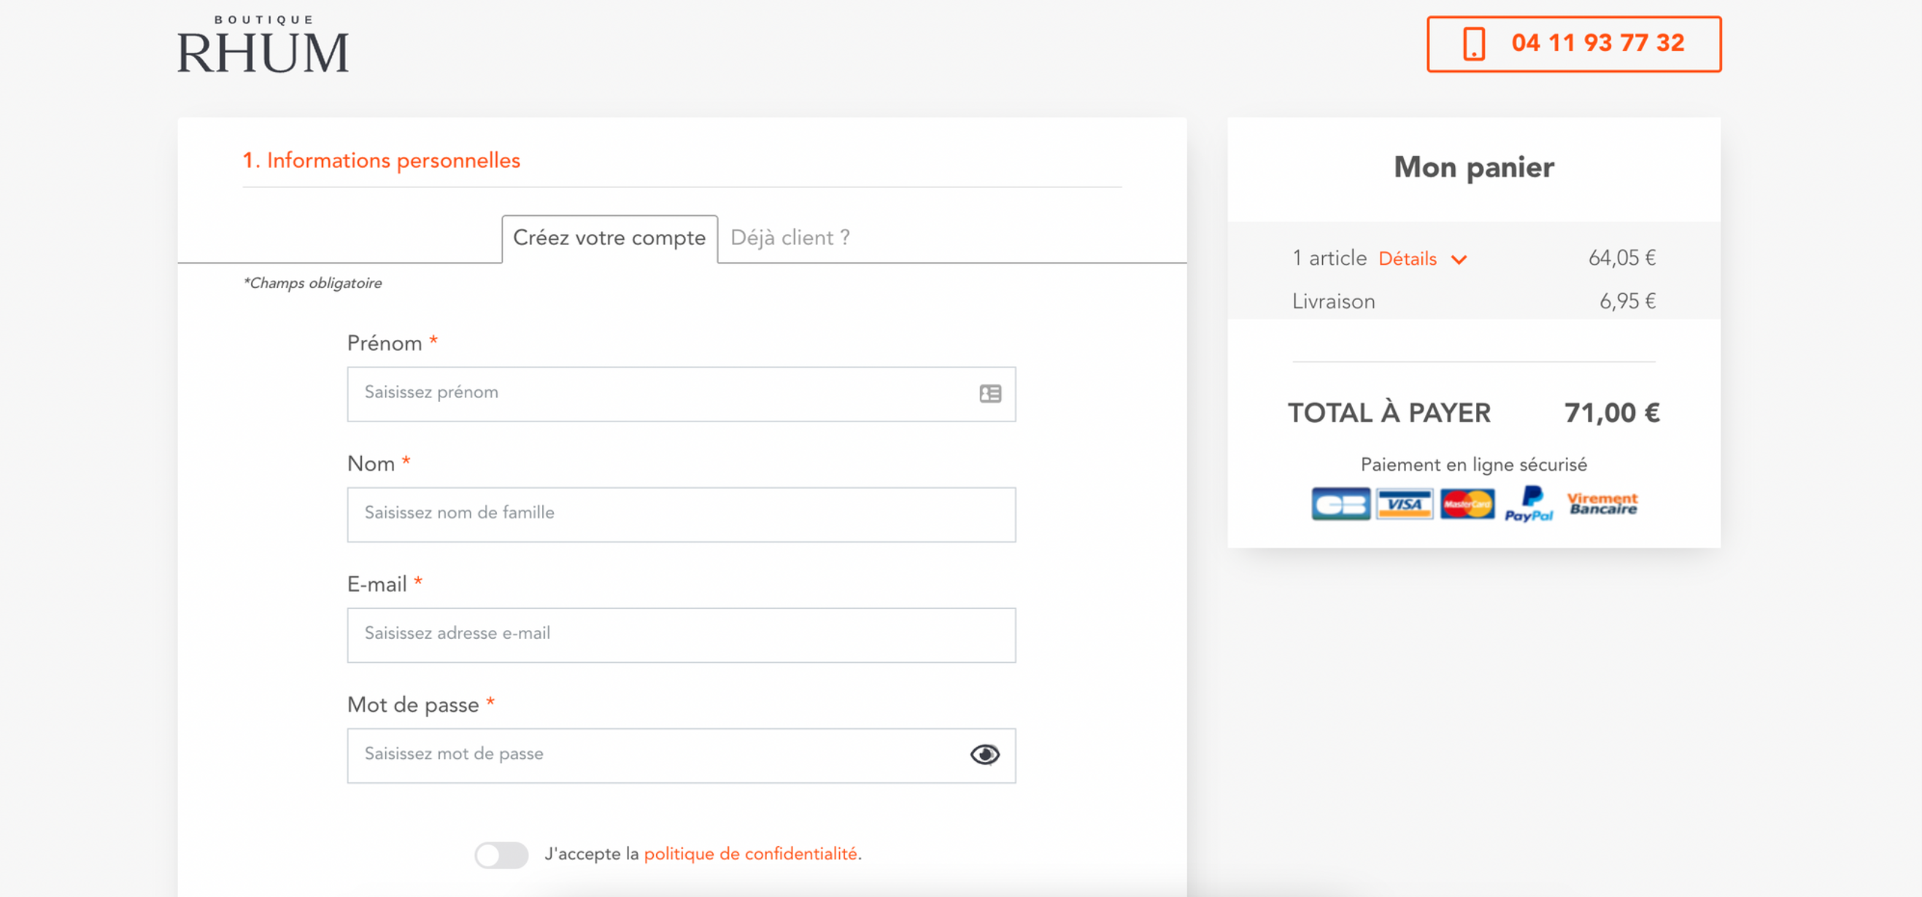The image size is (1922, 897).
Task: Focus the adresse e-mail input field
Action: pos(681,635)
